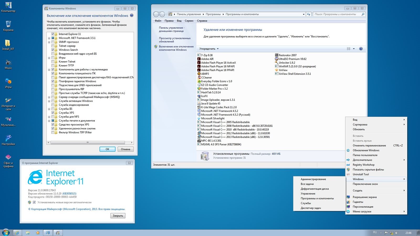Click the back arrow in Control Panel window
Viewport: 420px width, 236px height.
(156, 14)
